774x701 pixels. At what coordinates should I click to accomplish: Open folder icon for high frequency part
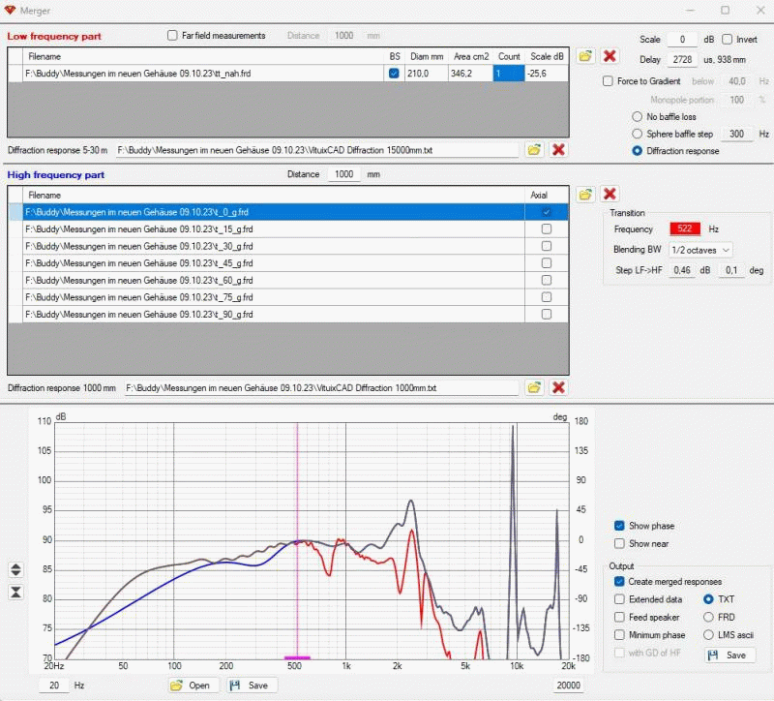[x=586, y=194]
